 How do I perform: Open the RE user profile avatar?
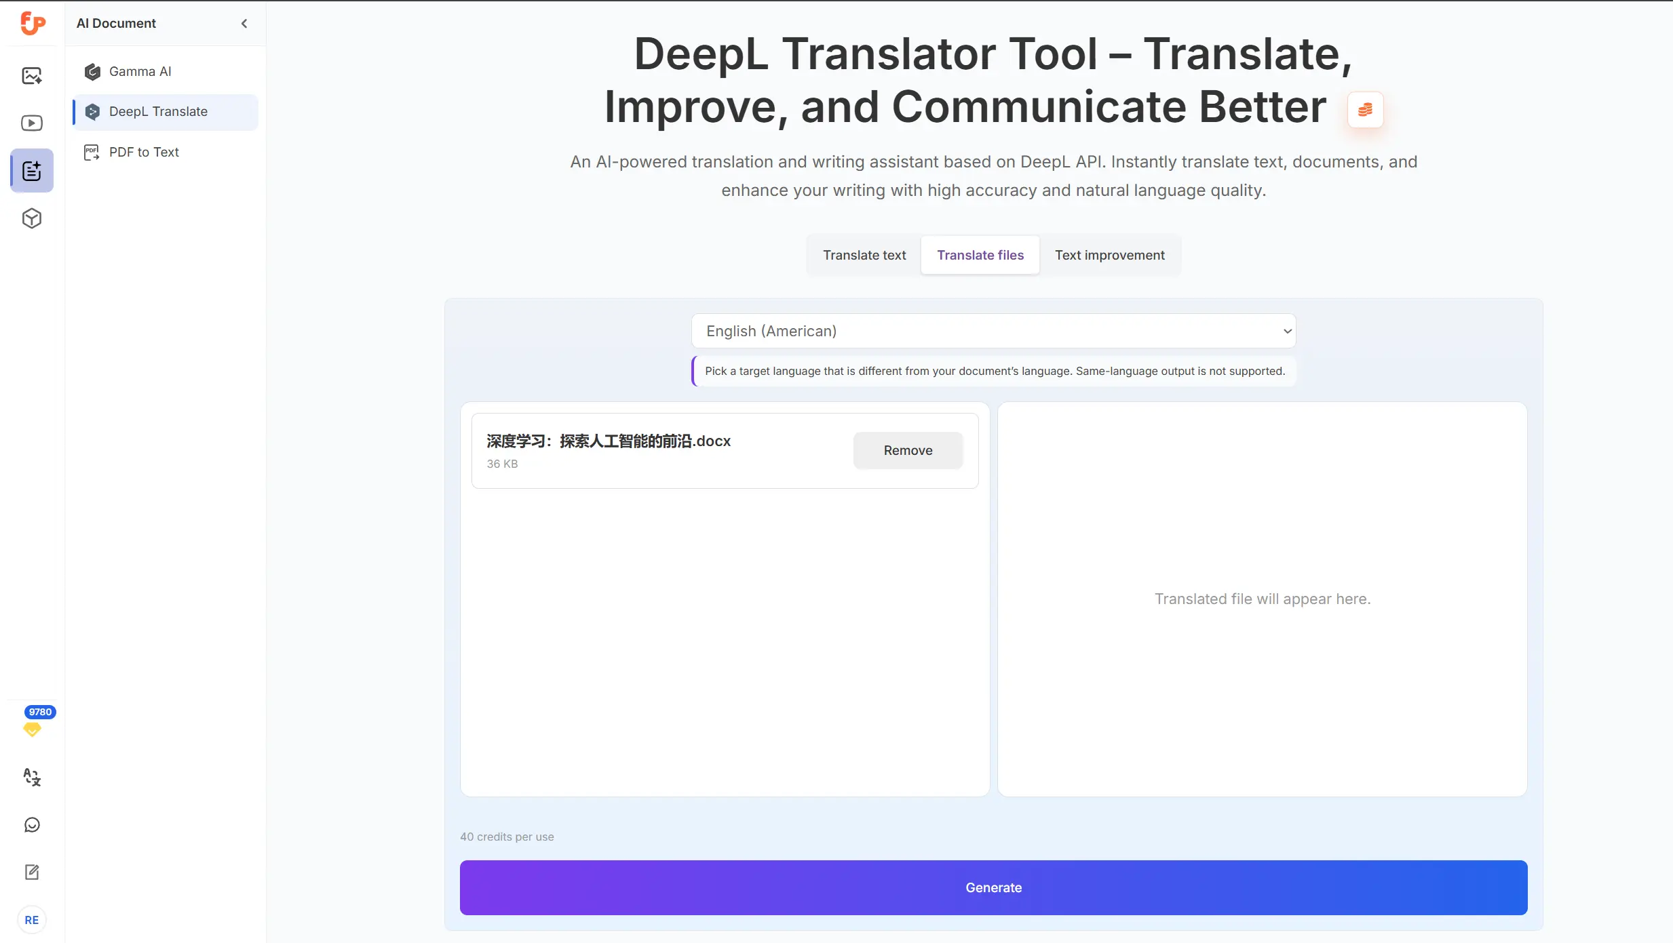(32, 920)
